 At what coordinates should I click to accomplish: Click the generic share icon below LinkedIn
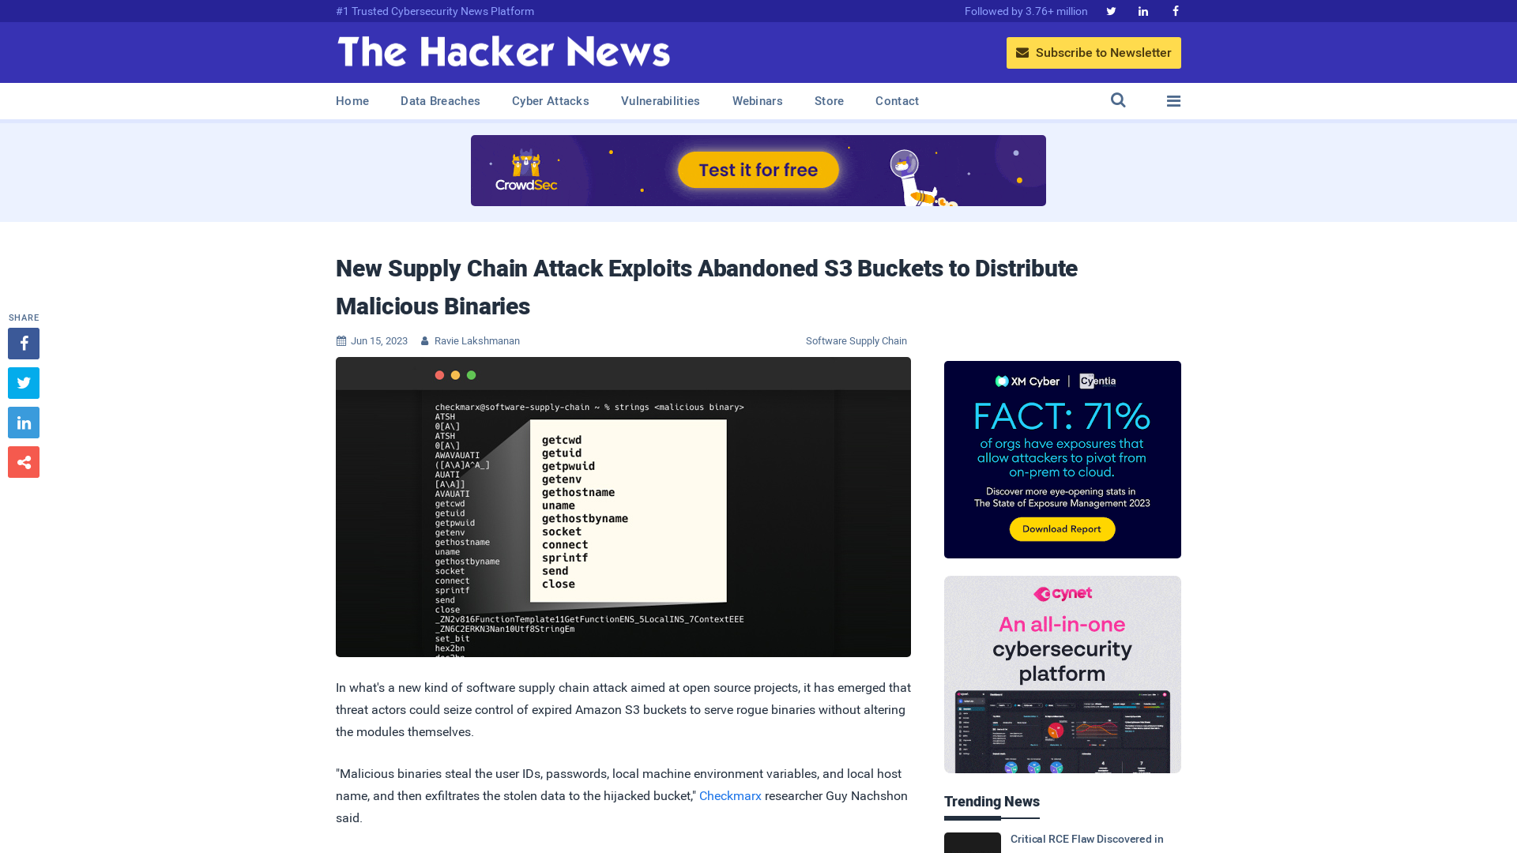pyautogui.click(x=23, y=461)
